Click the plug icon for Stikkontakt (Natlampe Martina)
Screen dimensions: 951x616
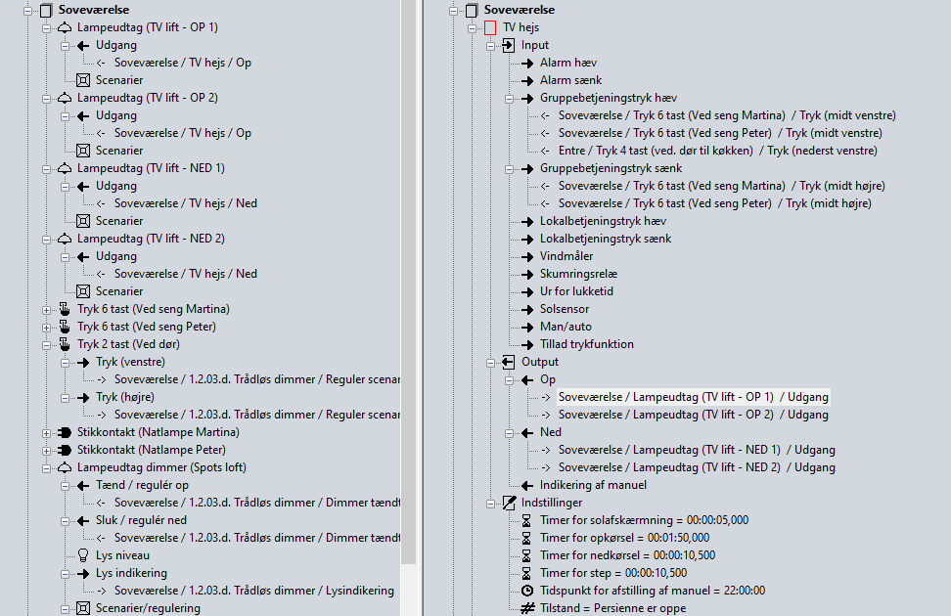coord(65,432)
